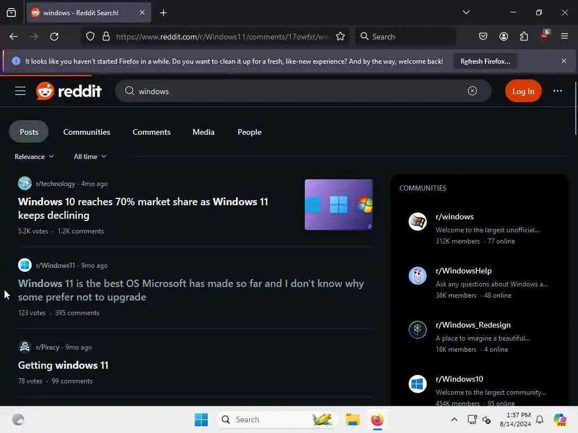Image resolution: width=578 pixels, height=433 pixels.
Task: Open the Windows 11 is the best OS post
Action: tap(191, 290)
